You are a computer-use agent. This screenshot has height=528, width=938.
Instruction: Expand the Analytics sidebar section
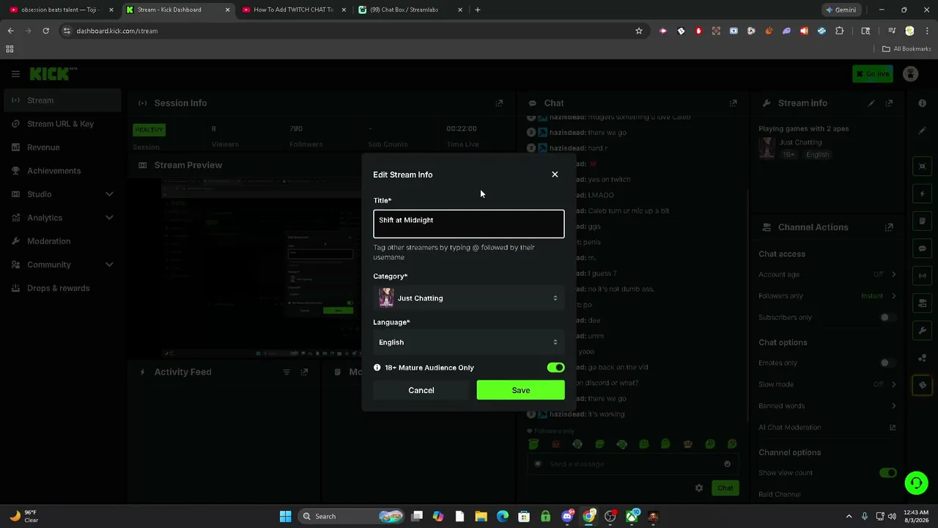(62, 218)
